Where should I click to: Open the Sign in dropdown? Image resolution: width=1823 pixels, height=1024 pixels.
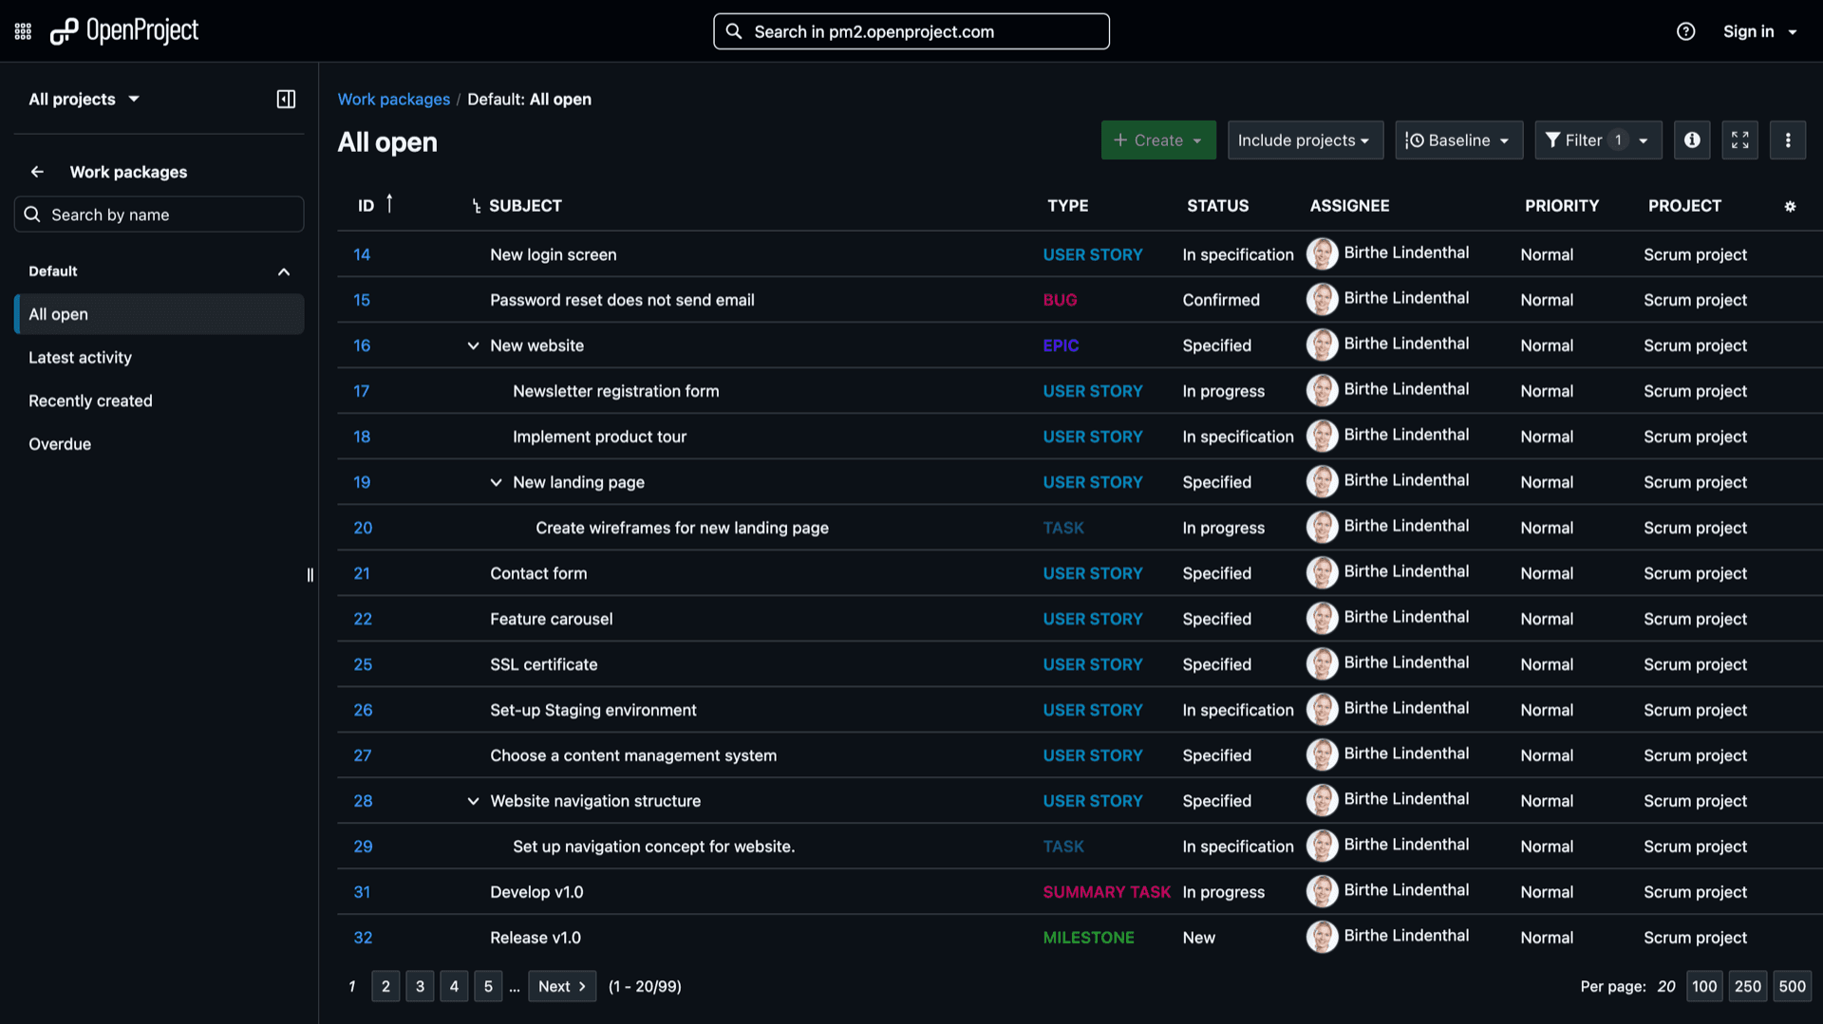1759,31
